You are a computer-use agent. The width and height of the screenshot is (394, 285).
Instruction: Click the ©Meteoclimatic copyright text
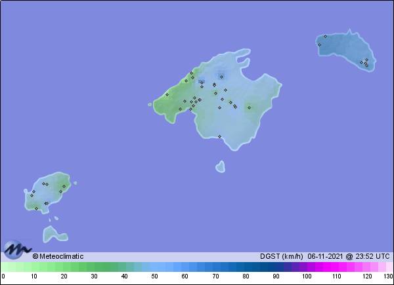(x=58, y=256)
